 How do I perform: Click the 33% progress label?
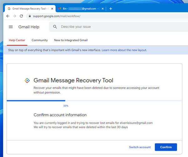point(66,106)
